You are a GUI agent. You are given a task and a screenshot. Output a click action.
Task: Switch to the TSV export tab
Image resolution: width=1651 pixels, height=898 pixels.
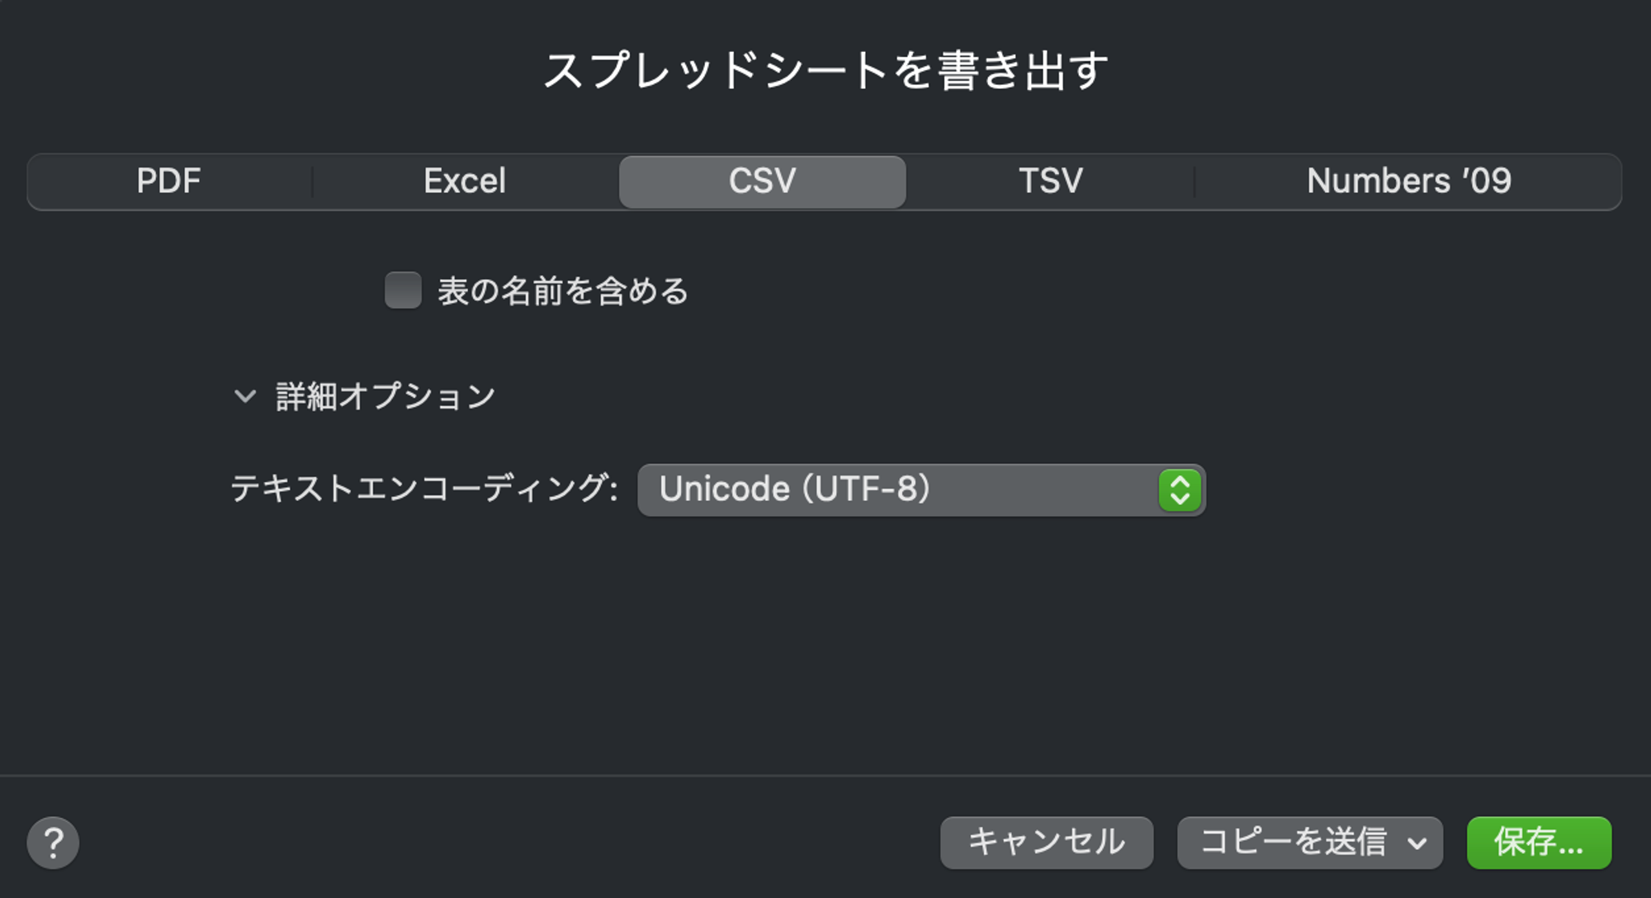coord(1050,182)
